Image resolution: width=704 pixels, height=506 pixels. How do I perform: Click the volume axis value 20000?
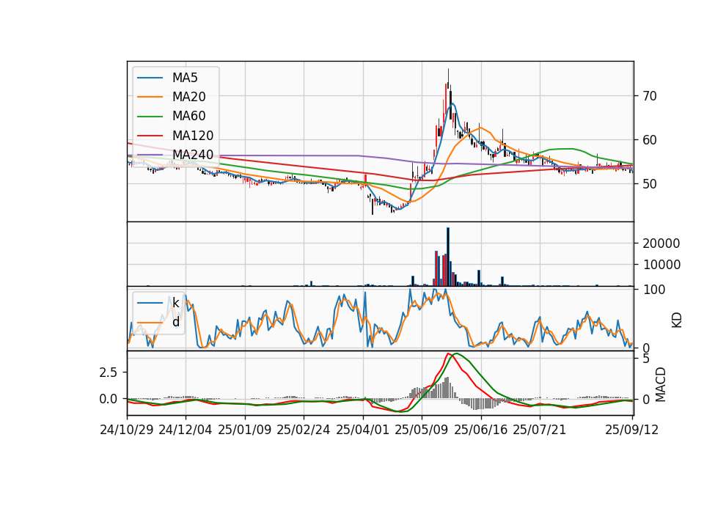(x=661, y=243)
